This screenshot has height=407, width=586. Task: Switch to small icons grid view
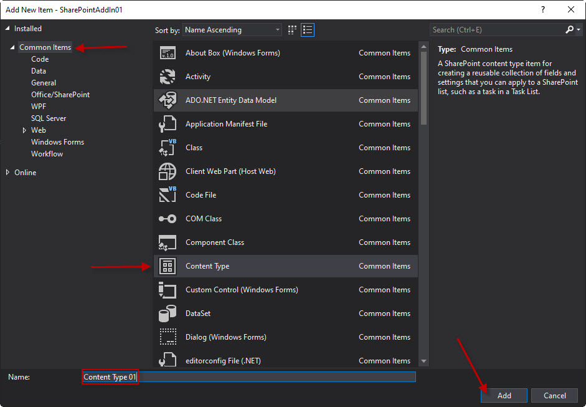tap(292, 30)
